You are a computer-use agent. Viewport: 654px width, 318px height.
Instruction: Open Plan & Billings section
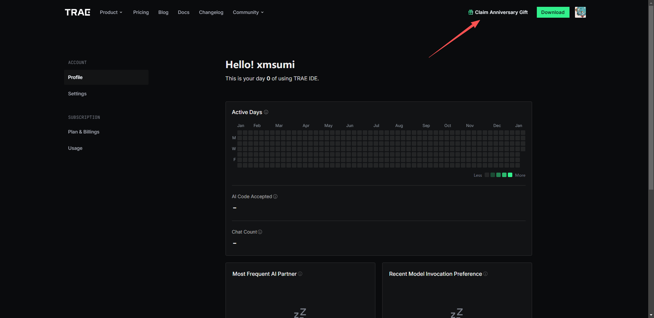[84, 132]
